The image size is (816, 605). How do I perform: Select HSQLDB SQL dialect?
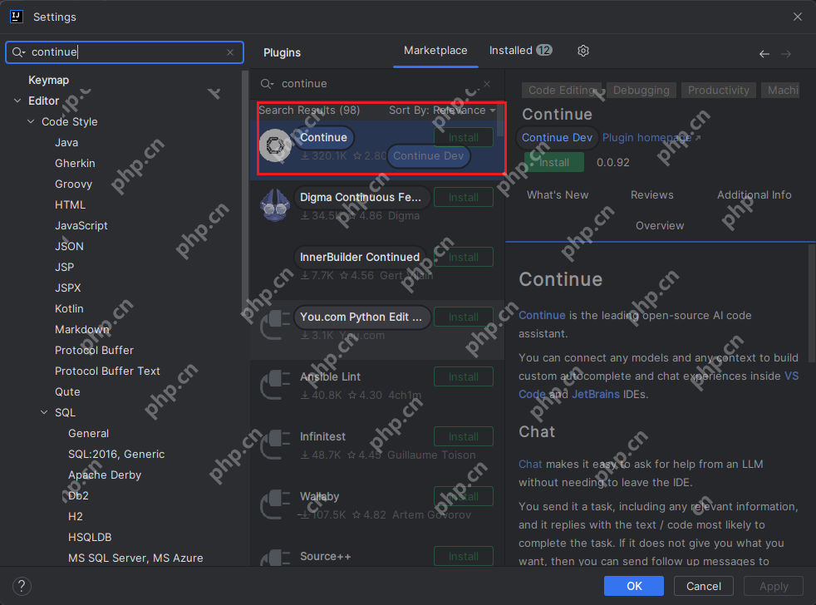coord(90,537)
